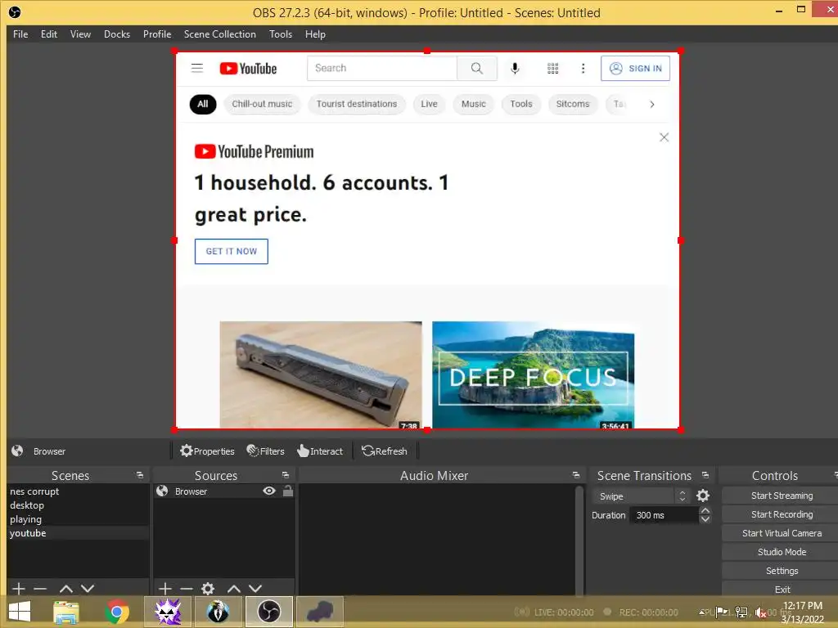Click the YouTube logo in the preview
The height and width of the screenshot is (628, 838).
(x=248, y=69)
